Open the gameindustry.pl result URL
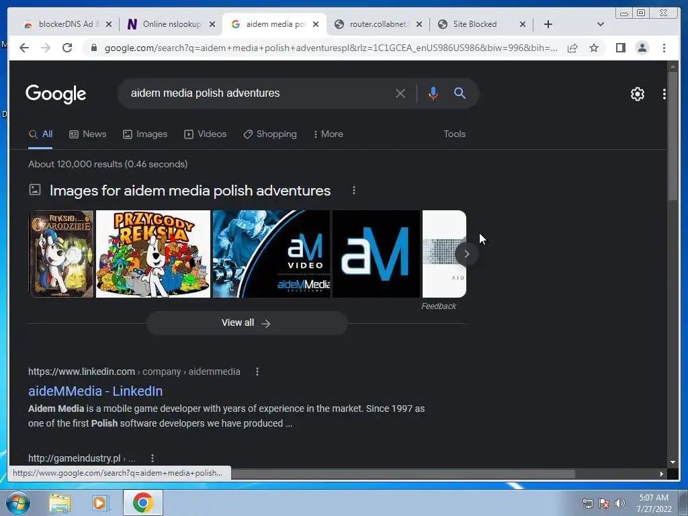This screenshot has width=688, height=516. click(x=81, y=458)
